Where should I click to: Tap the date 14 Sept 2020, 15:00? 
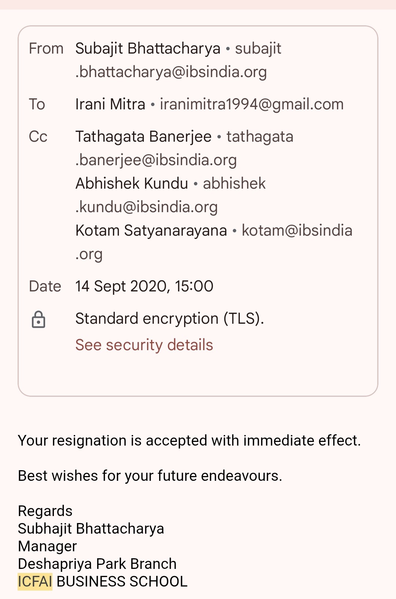[144, 286]
